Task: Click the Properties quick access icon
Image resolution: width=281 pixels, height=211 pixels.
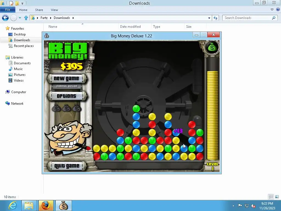Action: coord(11,3)
